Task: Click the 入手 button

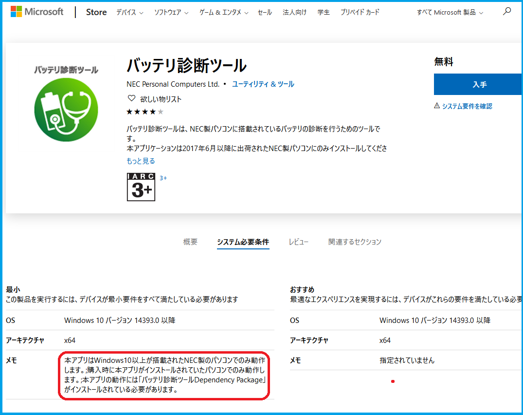Action: 478,84
